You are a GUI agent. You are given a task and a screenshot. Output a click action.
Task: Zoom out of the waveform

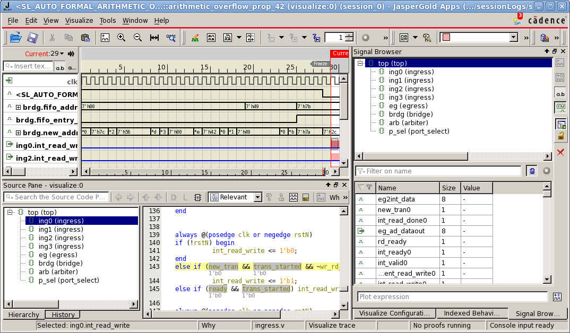137,38
